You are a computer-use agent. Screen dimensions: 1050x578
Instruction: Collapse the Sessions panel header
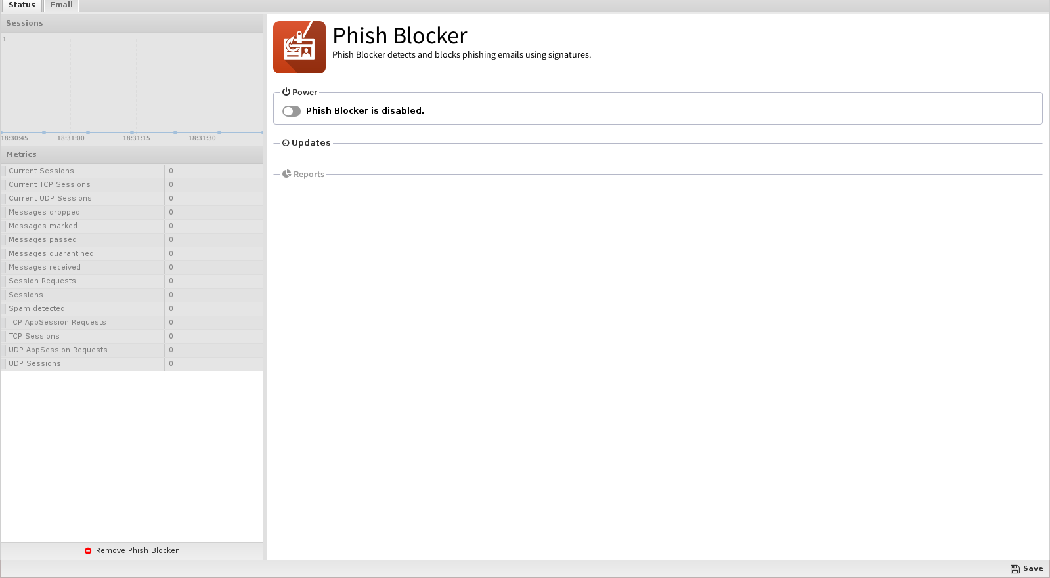click(x=131, y=23)
